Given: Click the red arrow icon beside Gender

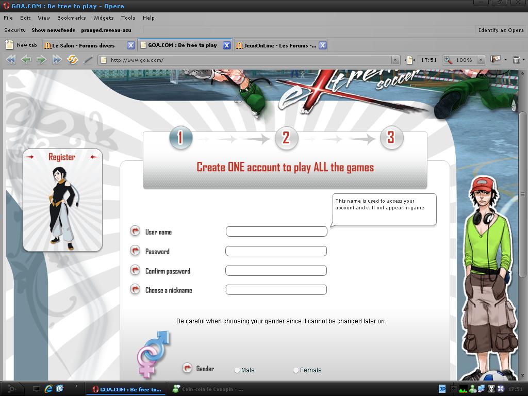Looking at the screenshot, I should click(x=187, y=368).
